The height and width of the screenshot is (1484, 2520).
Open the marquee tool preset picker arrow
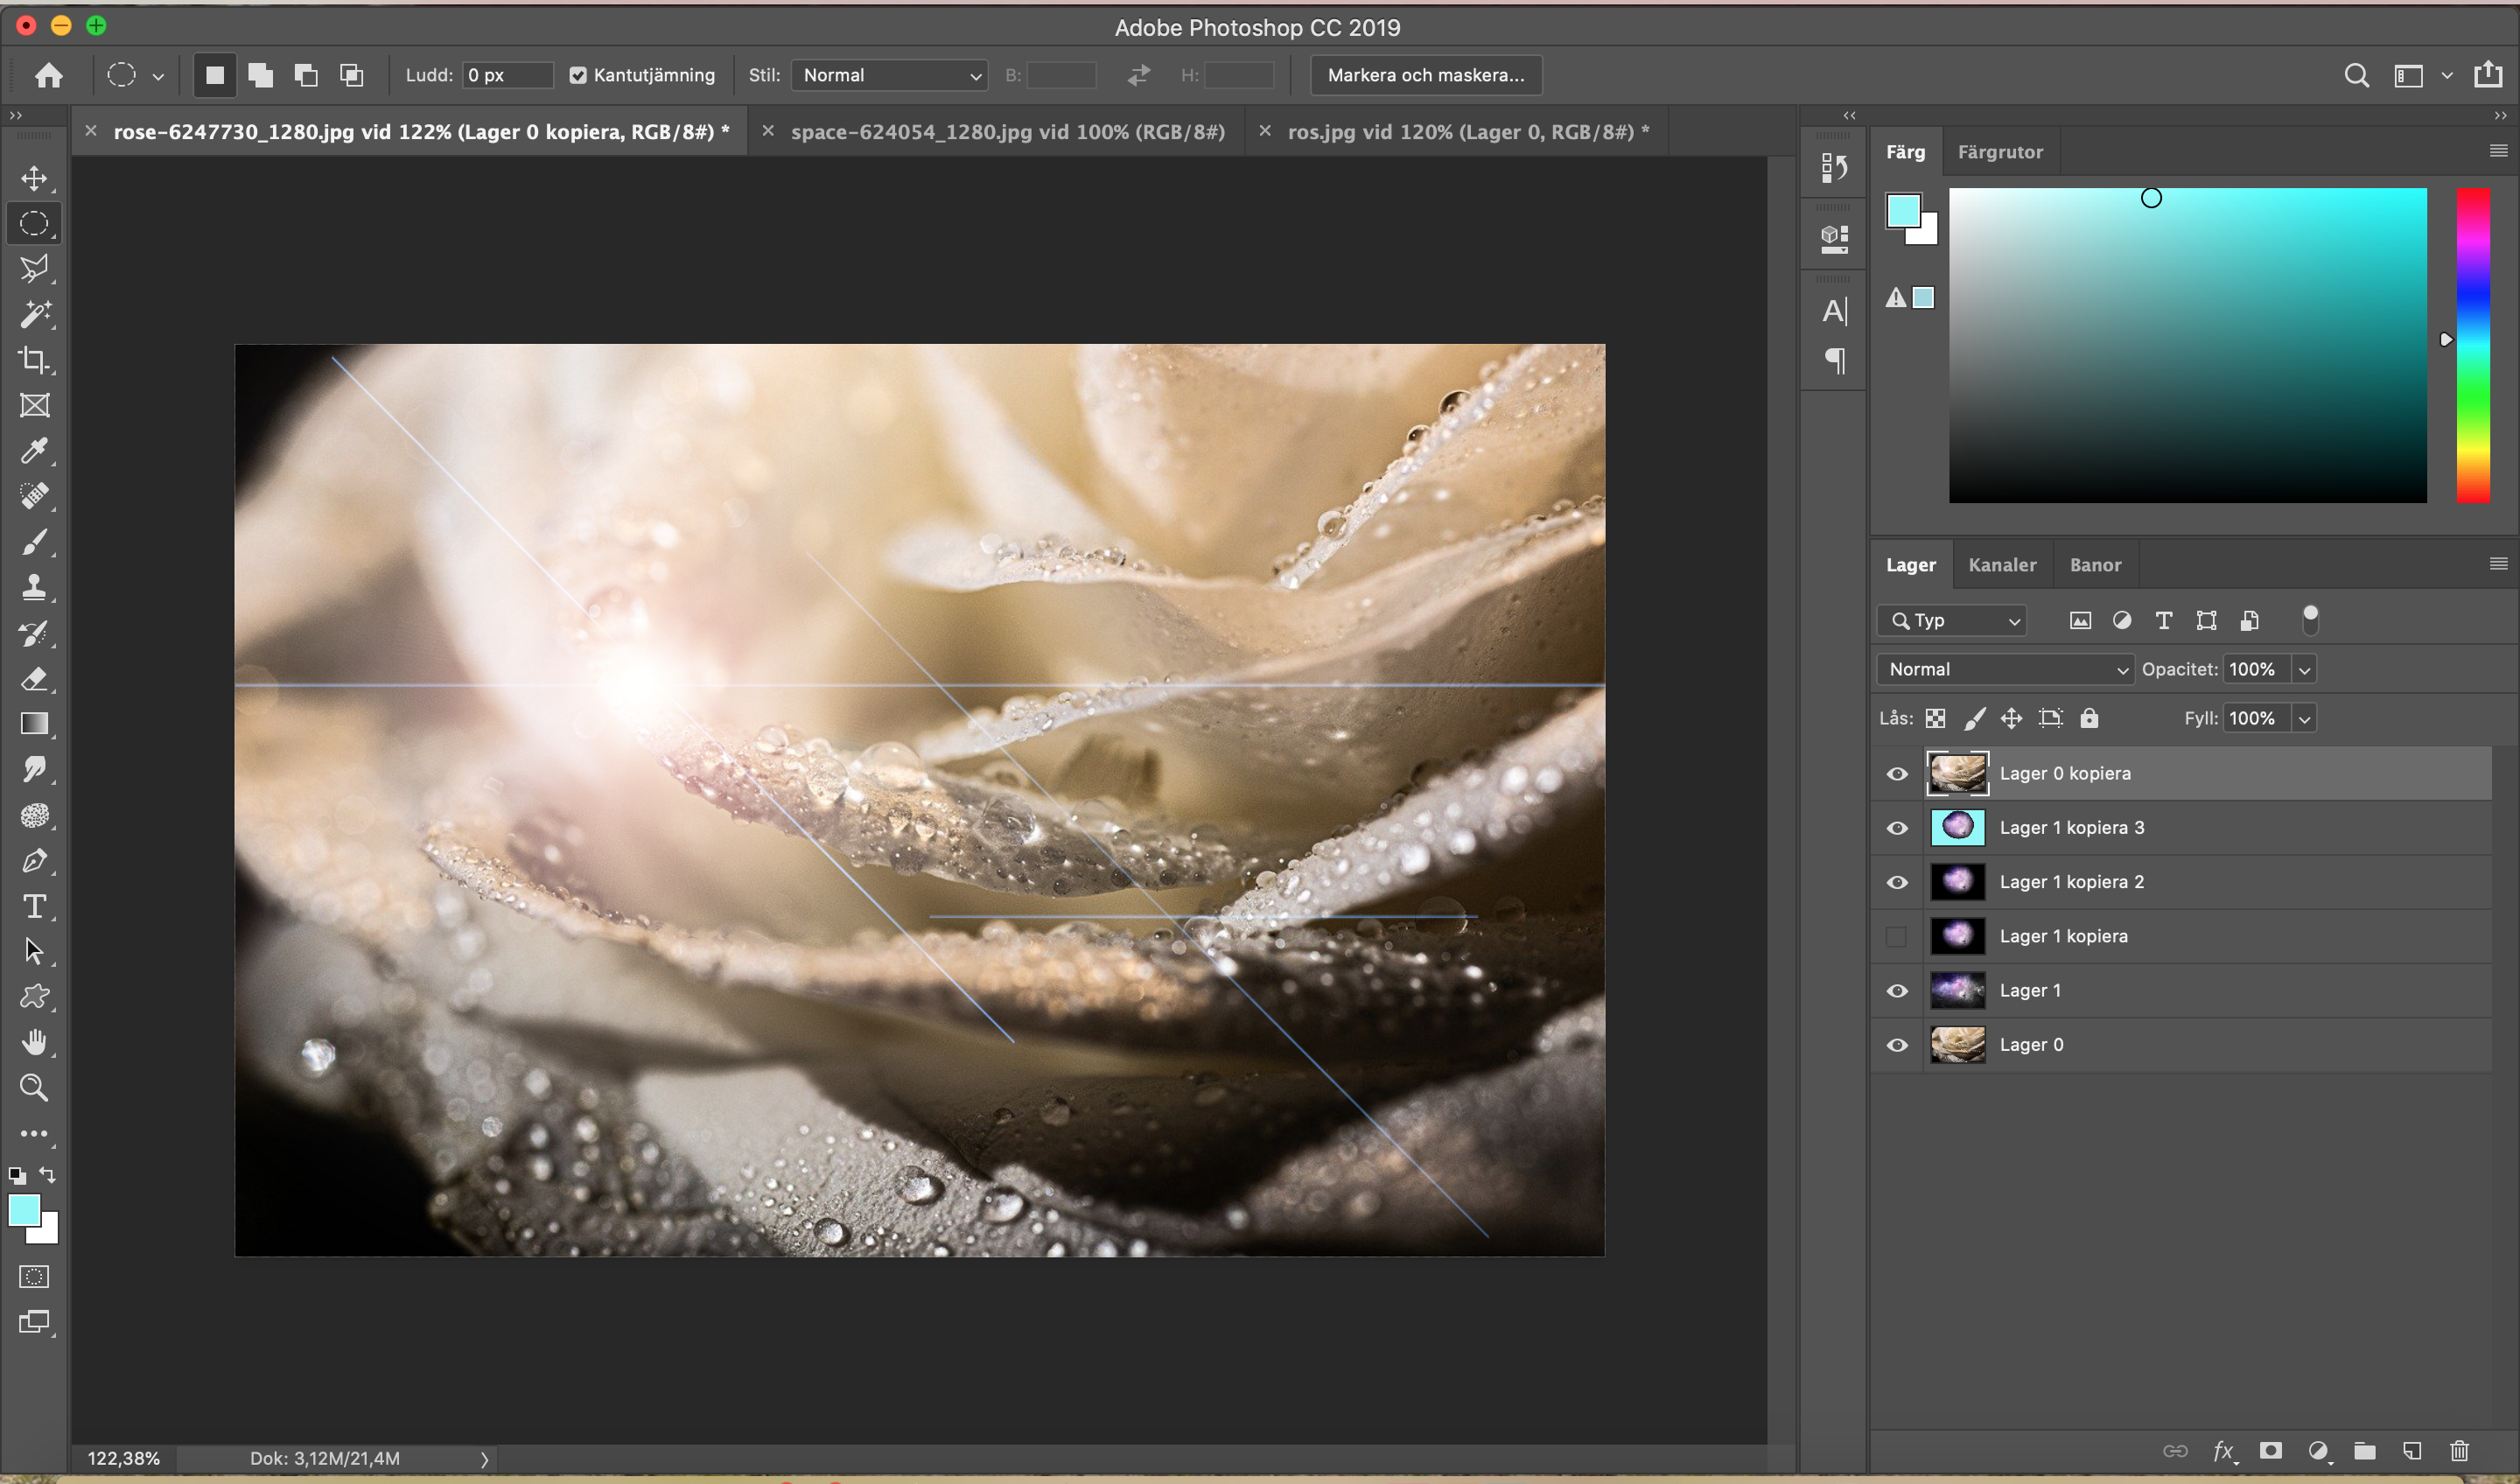[158, 76]
